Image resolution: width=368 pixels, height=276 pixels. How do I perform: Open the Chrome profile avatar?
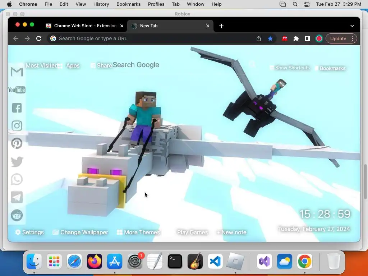click(x=319, y=38)
